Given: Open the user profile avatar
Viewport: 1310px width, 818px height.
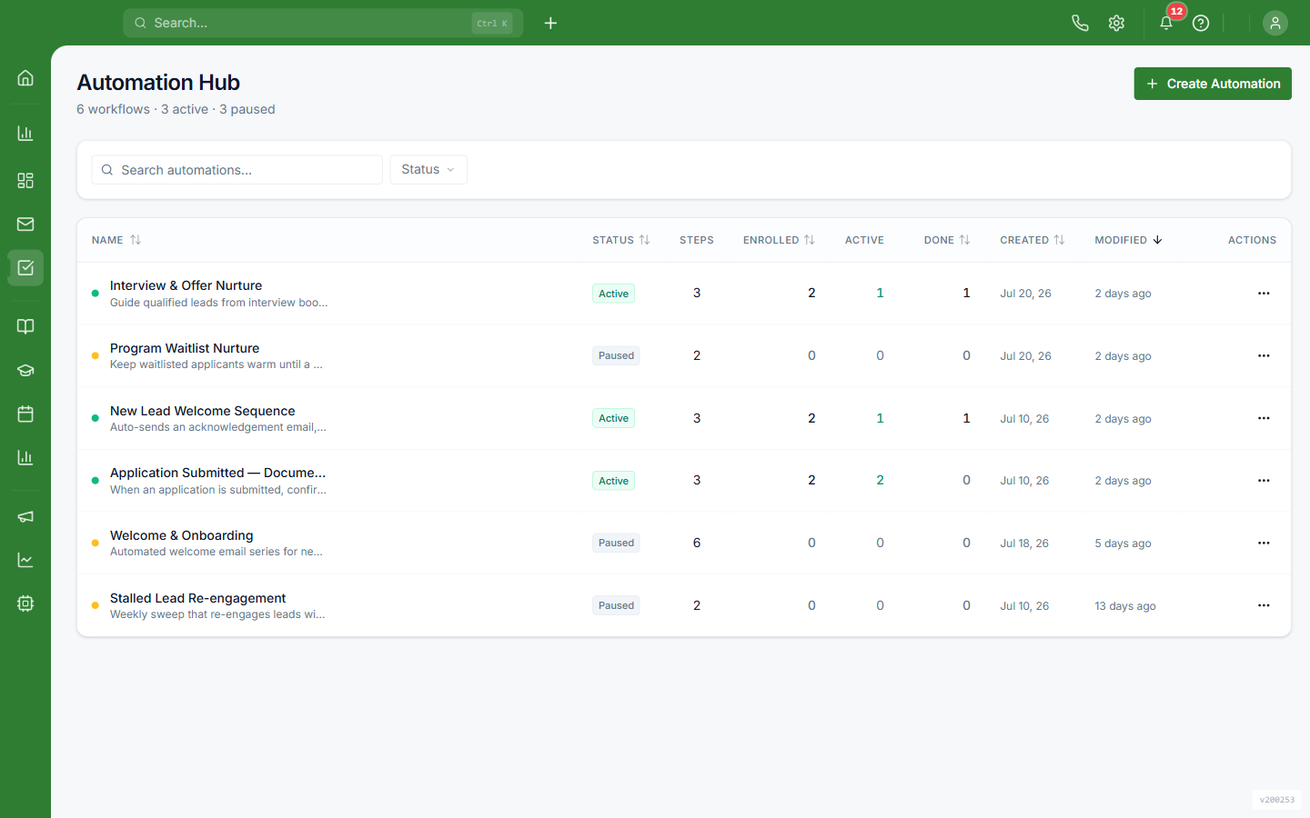Looking at the screenshot, I should tap(1275, 23).
